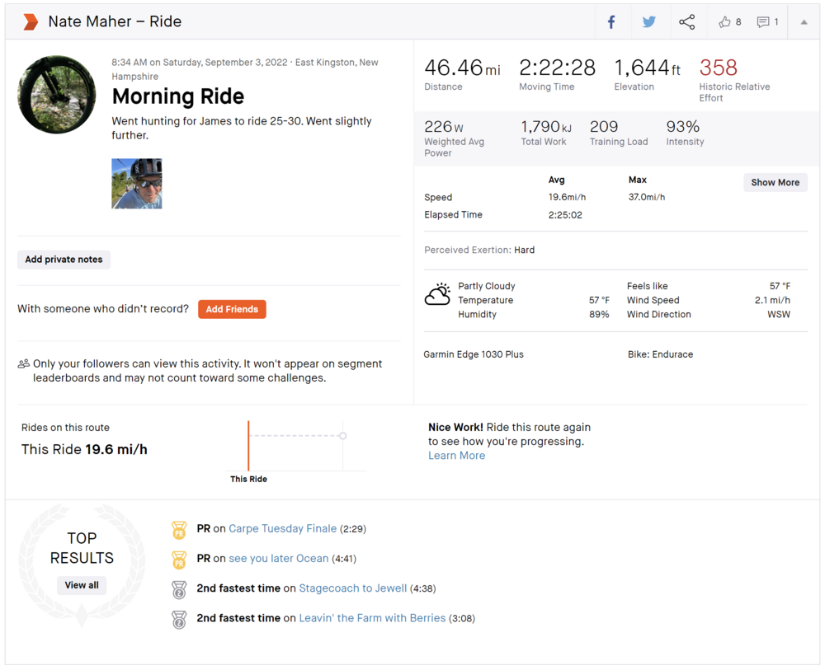Click the Add private notes button
The image size is (825, 670).
tap(64, 260)
